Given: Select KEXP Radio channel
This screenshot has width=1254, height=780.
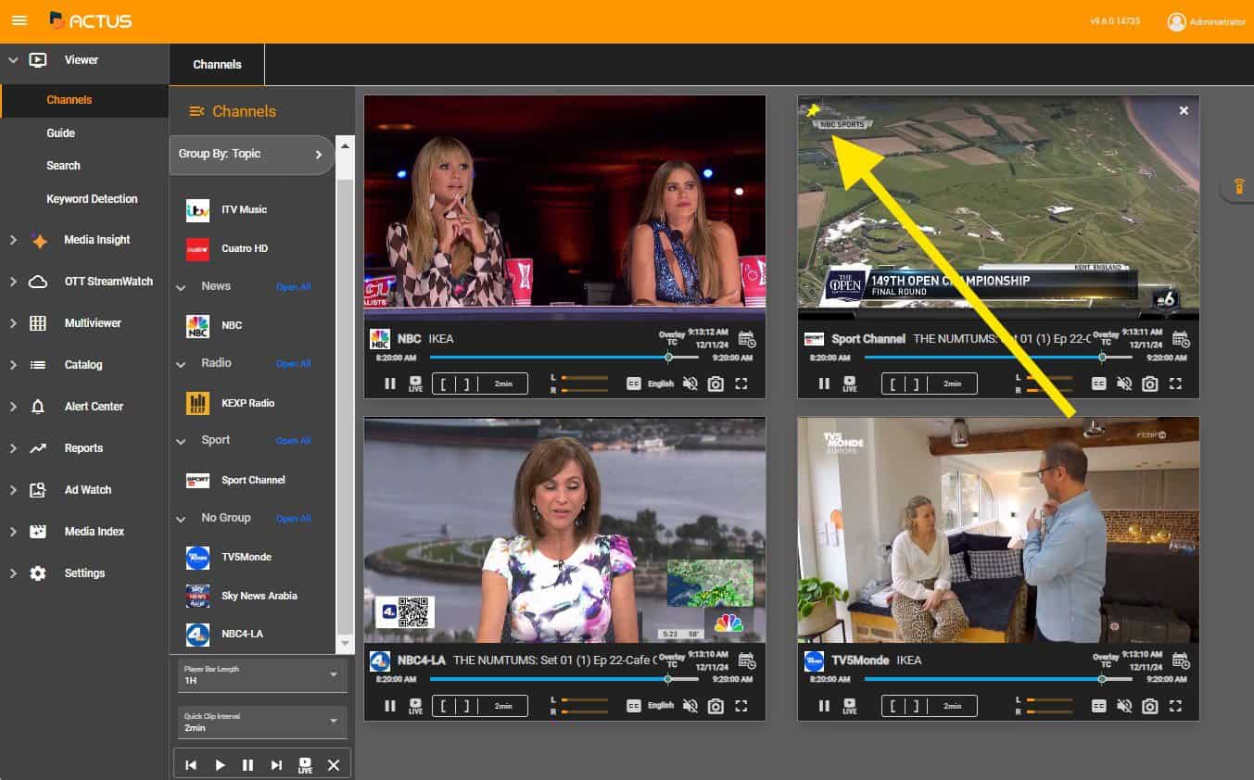Looking at the screenshot, I should [x=249, y=404].
